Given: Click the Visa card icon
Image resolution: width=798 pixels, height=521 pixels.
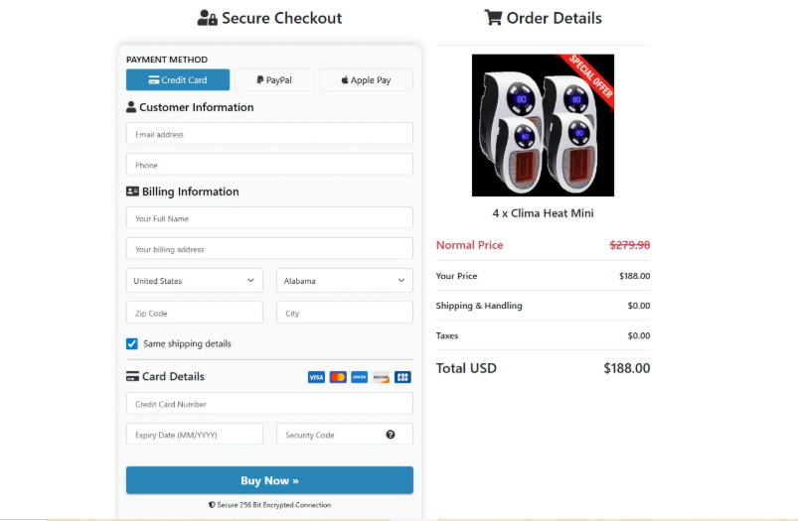Looking at the screenshot, I should click(316, 377).
